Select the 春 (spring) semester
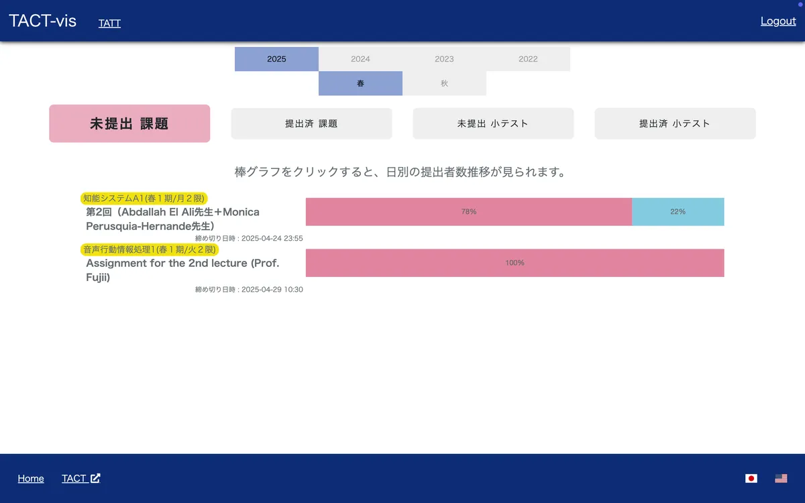805x503 pixels. (360, 83)
